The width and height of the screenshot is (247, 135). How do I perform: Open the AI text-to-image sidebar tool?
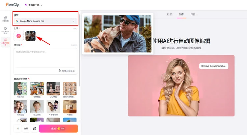[x=5, y=30]
